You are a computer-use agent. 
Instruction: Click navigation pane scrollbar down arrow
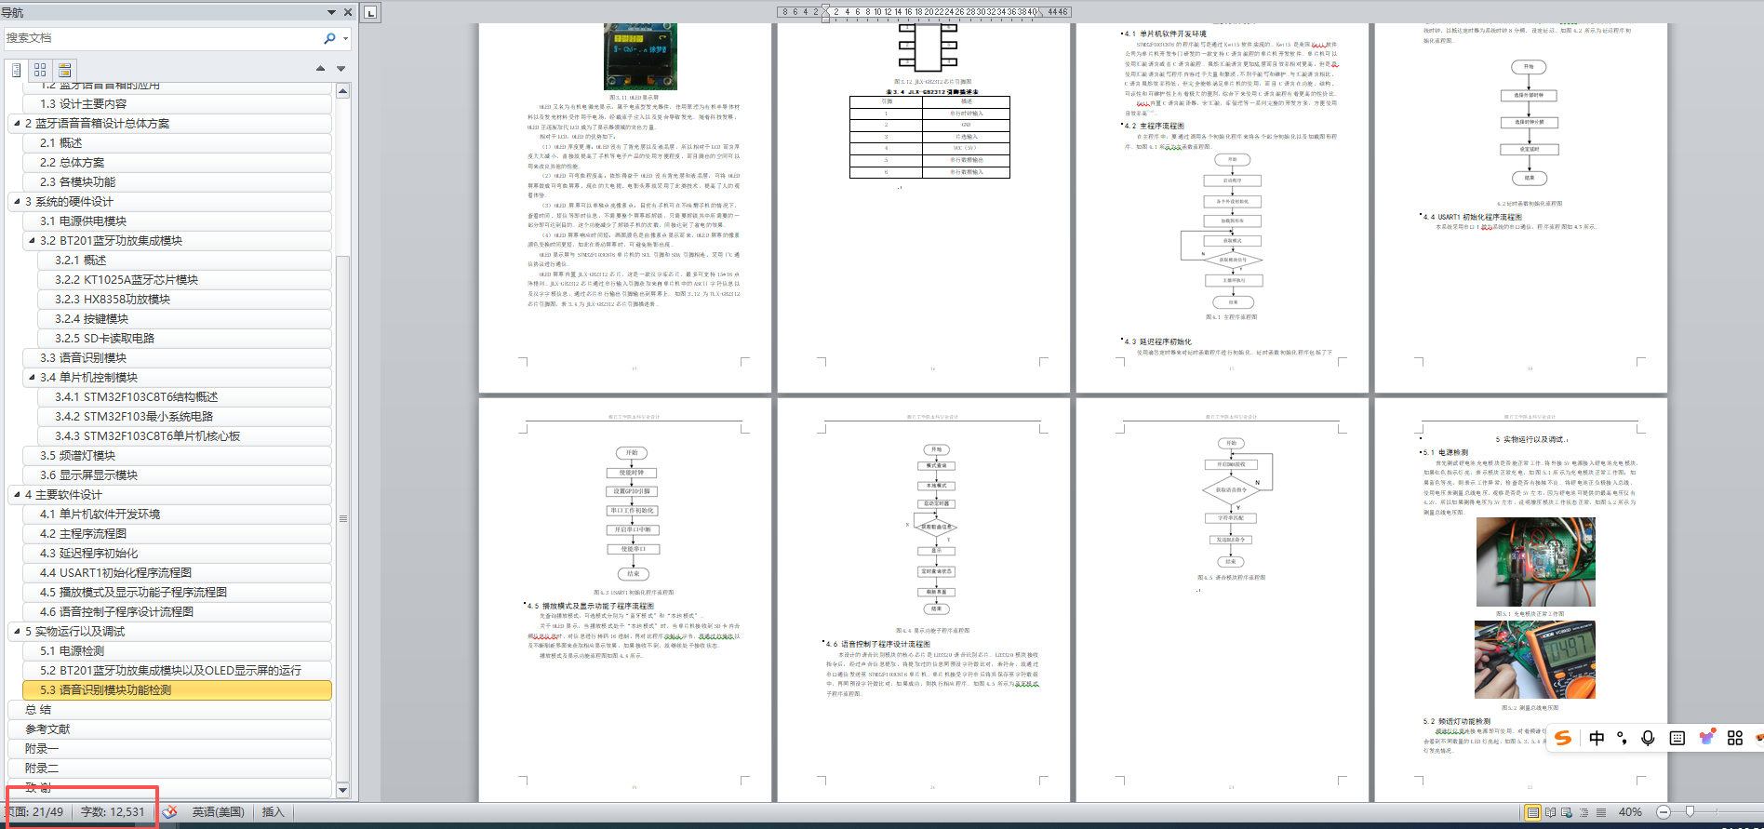(x=342, y=790)
